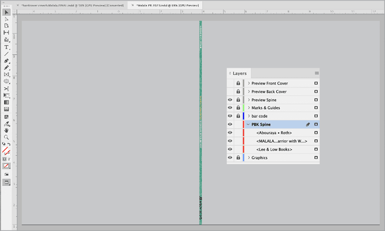Select the Zoom tool
Image resolution: width=385 pixels, height=231 pixels.
click(7, 137)
